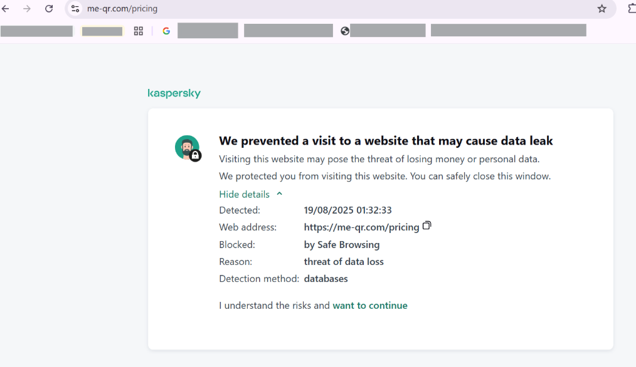Open the https://me-qr.com/pricing address link
Screen dimensions: 636x367
[x=361, y=227]
